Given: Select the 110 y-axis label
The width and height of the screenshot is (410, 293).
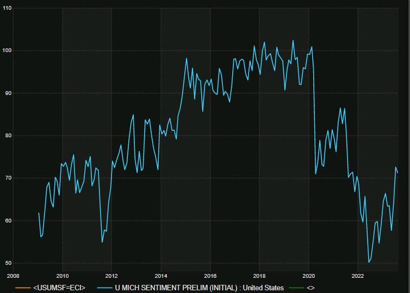Looking at the screenshot, I should tap(7, 8).
